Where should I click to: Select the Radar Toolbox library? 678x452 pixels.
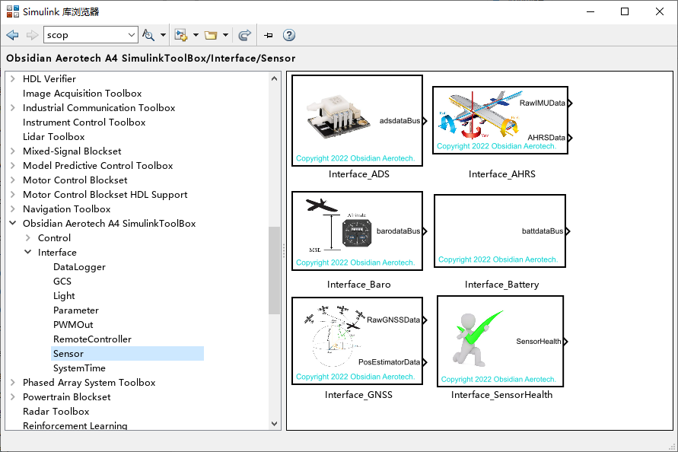click(x=56, y=412)
